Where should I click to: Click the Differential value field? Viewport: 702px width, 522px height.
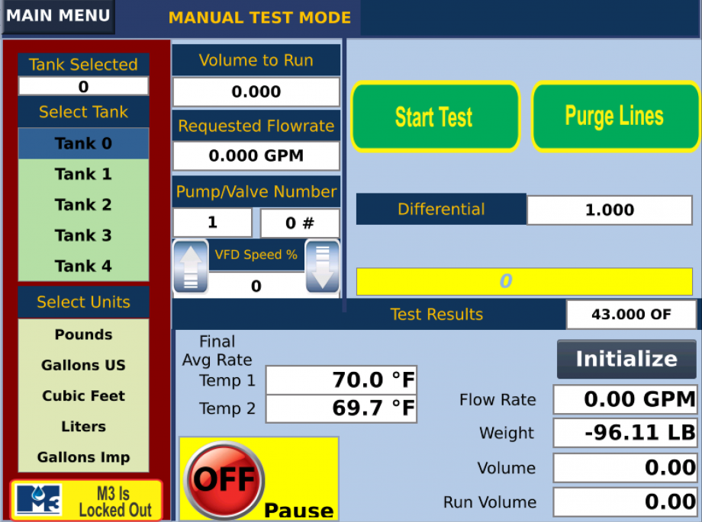click(609, 210)
